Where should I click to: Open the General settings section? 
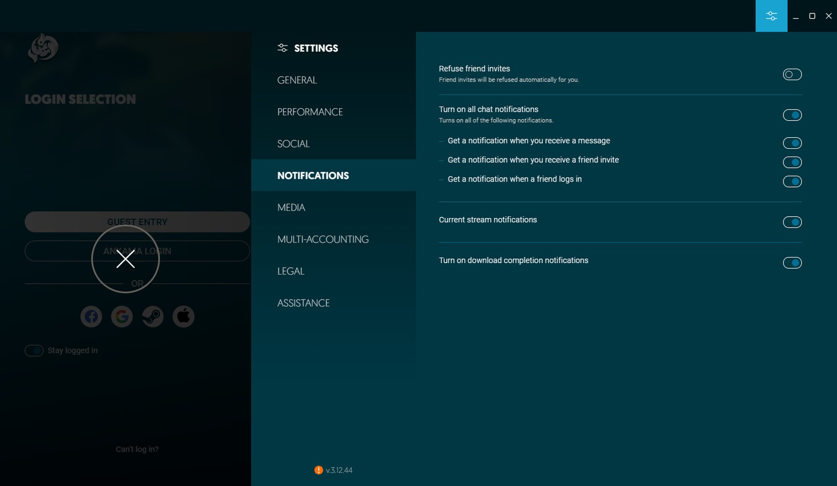334,80
